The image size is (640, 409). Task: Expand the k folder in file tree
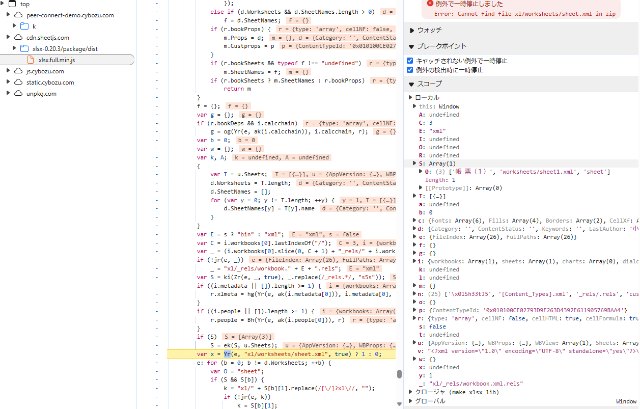pyautogui.click(x=14, y=26)
